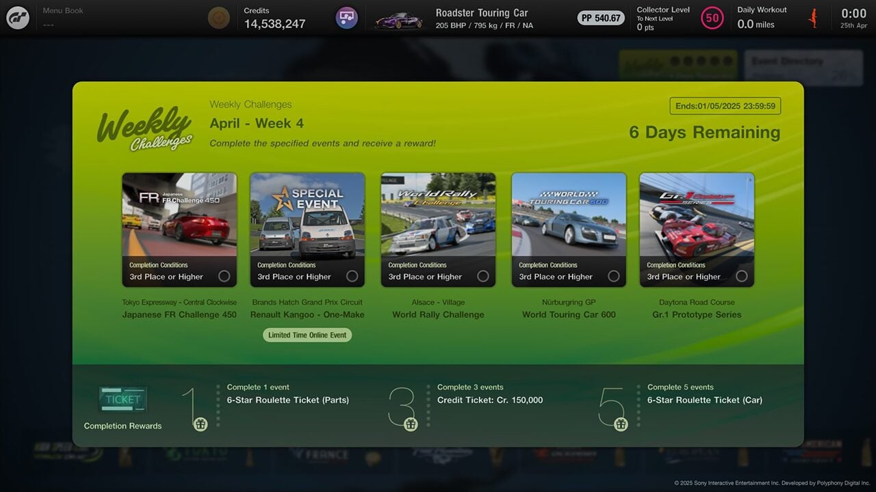Open the Gran Turismo logo menu
The image size is (876, 492).
coord(18,18)
